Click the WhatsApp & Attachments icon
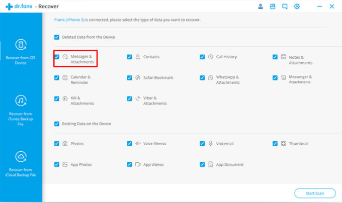 (x=210, y=77)
